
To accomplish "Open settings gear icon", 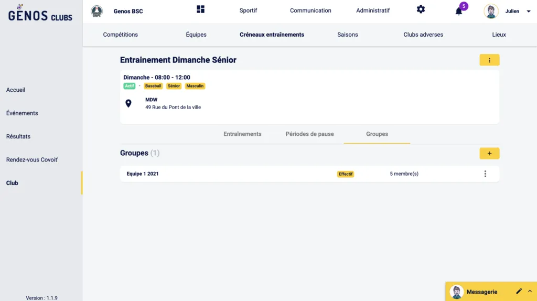I will [421, 9].
